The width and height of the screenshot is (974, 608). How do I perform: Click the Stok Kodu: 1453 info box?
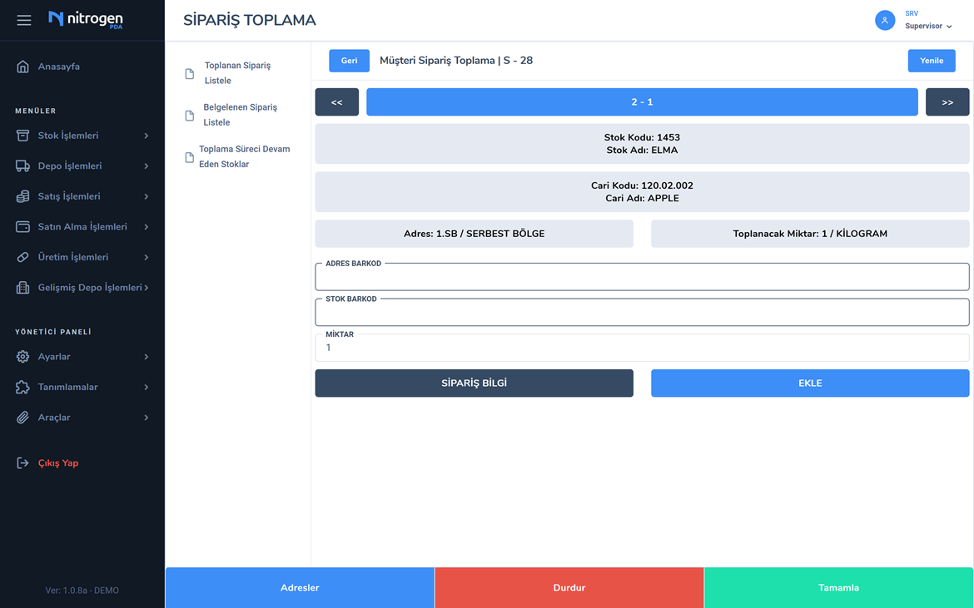(x=642, y=144)
